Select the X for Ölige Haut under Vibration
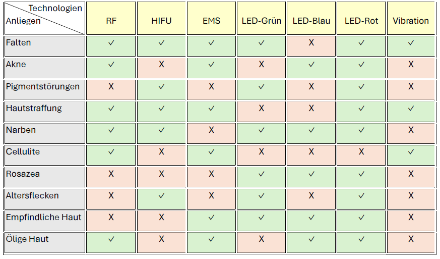The width and height of the screenshot is (440, 259). pos(411,239)
